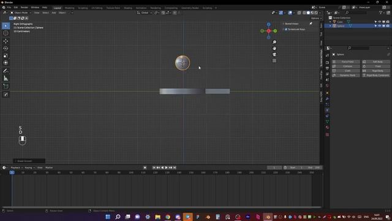Select the Transform tool
392x221 pixels.
click(6, 63)
